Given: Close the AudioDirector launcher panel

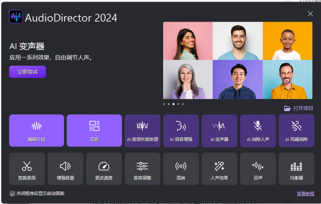Looking at the screenshot, I should [310, 14].
